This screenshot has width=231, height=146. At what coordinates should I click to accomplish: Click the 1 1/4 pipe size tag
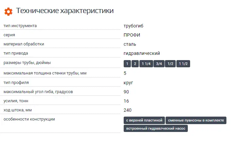(x=146, y=64)
